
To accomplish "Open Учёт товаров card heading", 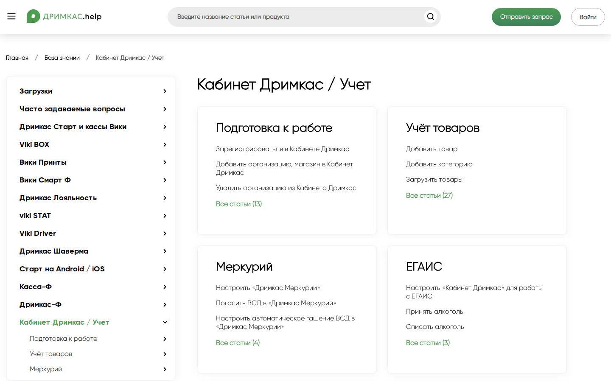I will click(443, 128).
